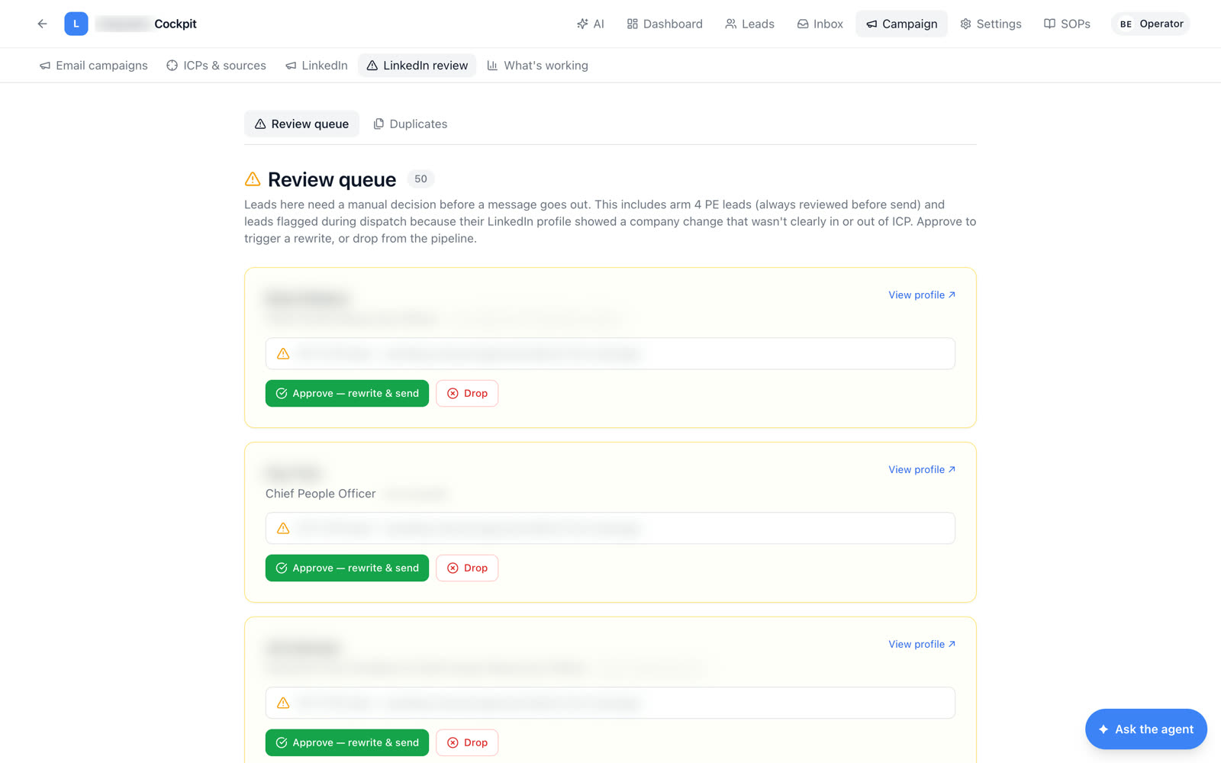Switch to ICPs & sources tab

(x=216, y=66)
